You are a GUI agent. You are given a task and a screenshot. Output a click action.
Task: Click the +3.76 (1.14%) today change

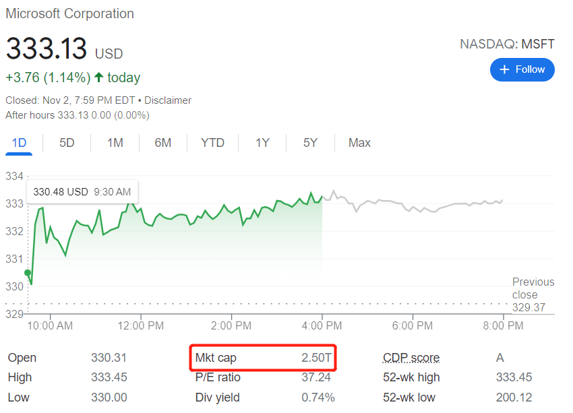point(73,77)
